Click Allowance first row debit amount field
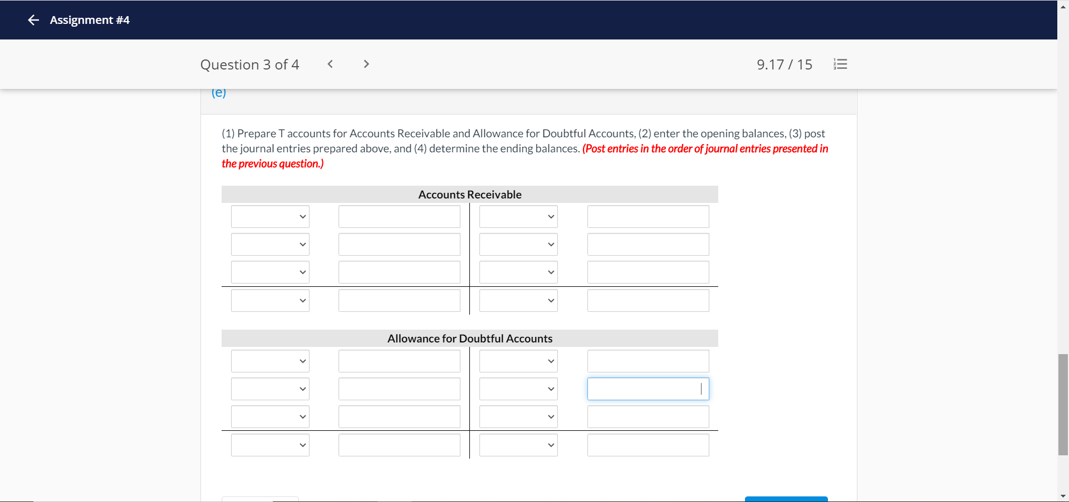1069x502 pixels. coord(399,361)
